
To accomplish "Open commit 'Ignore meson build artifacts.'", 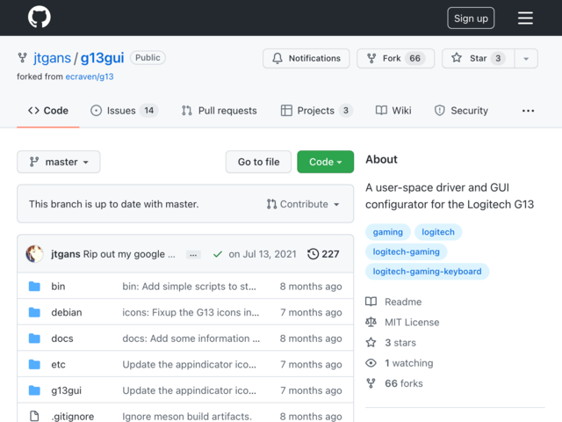I will click(187, 416).
